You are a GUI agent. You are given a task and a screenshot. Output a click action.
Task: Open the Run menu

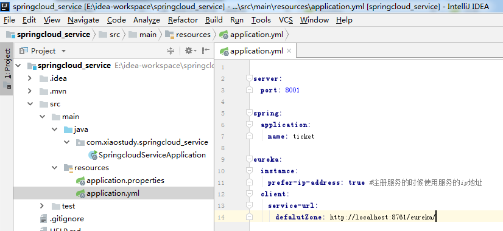pos(237,20)
